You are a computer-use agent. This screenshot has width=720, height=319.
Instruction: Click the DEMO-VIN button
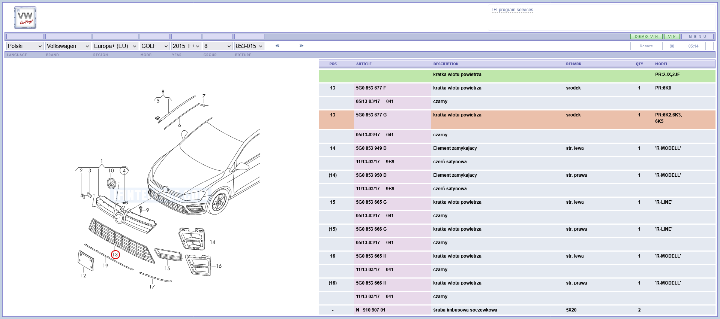pyautogui.click(x=646, y=37)
